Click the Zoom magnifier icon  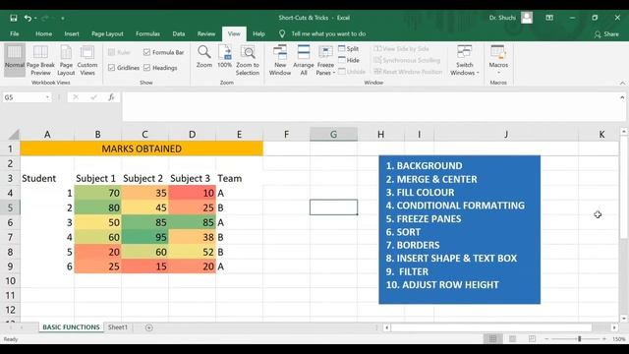point(204,52)
